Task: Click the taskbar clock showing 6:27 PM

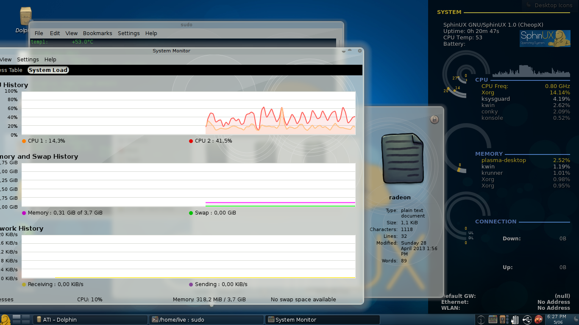Action: pyautogui.click(x=557, y=319)
